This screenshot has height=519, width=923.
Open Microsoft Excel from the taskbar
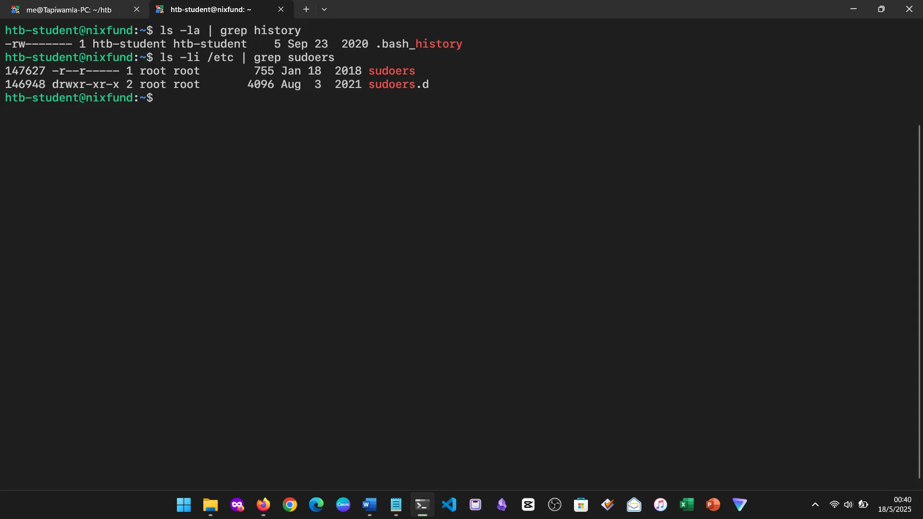[686, 505]
